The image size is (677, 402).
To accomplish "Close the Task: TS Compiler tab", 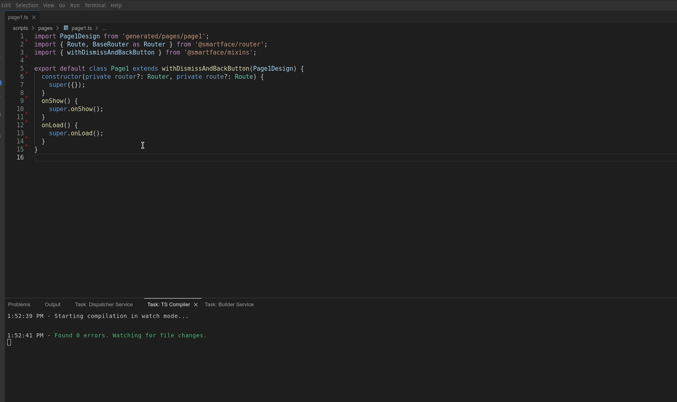I will (x=196, y=305).
